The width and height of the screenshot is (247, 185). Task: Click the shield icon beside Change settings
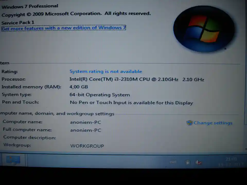coord(190,123)
